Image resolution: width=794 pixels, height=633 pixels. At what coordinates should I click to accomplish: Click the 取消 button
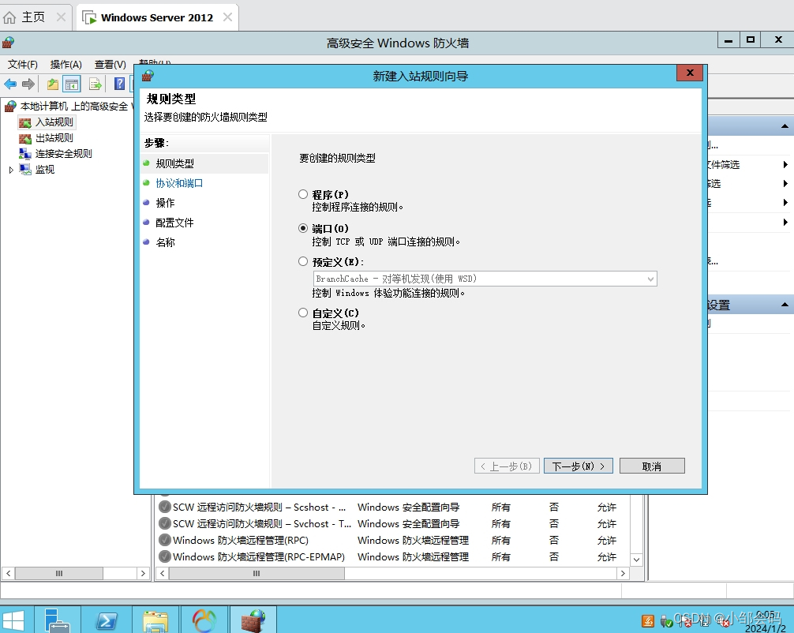[652, 466]
